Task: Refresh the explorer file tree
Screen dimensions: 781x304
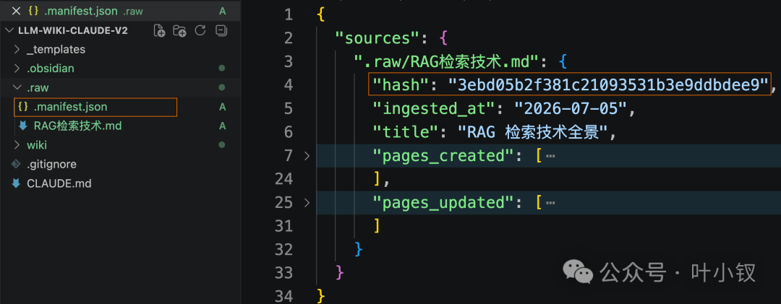Action: pos(200,30)
